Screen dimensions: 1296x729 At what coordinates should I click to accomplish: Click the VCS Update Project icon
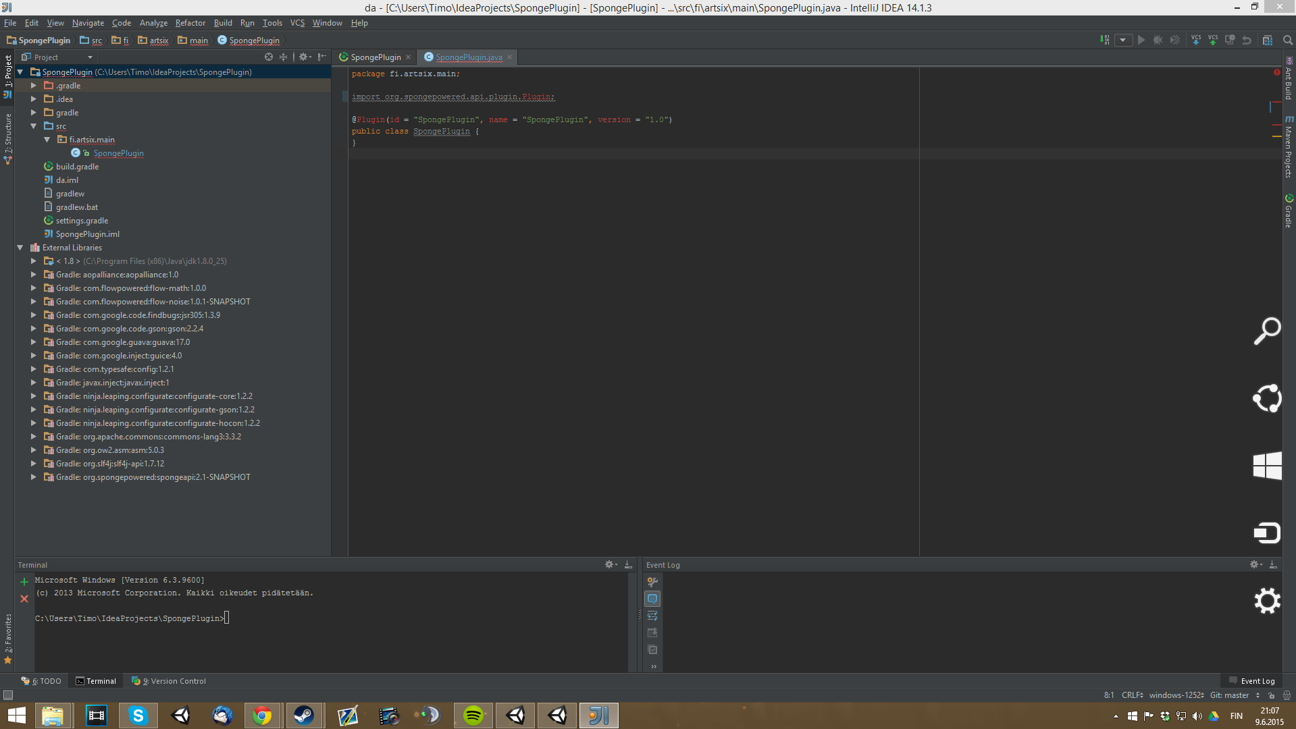tap(1196, 40)
